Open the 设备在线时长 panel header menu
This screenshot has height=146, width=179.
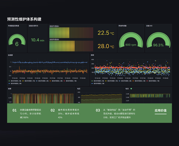coord(34,26)
